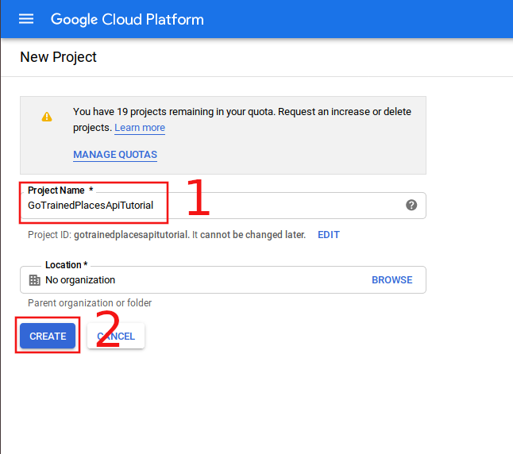Screen dimensions: 513x454
Task: Click the Google Cloud Platform header title
Action: (127, 19)
